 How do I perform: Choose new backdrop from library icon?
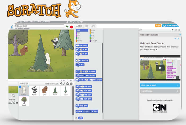(x=10, y=102)
